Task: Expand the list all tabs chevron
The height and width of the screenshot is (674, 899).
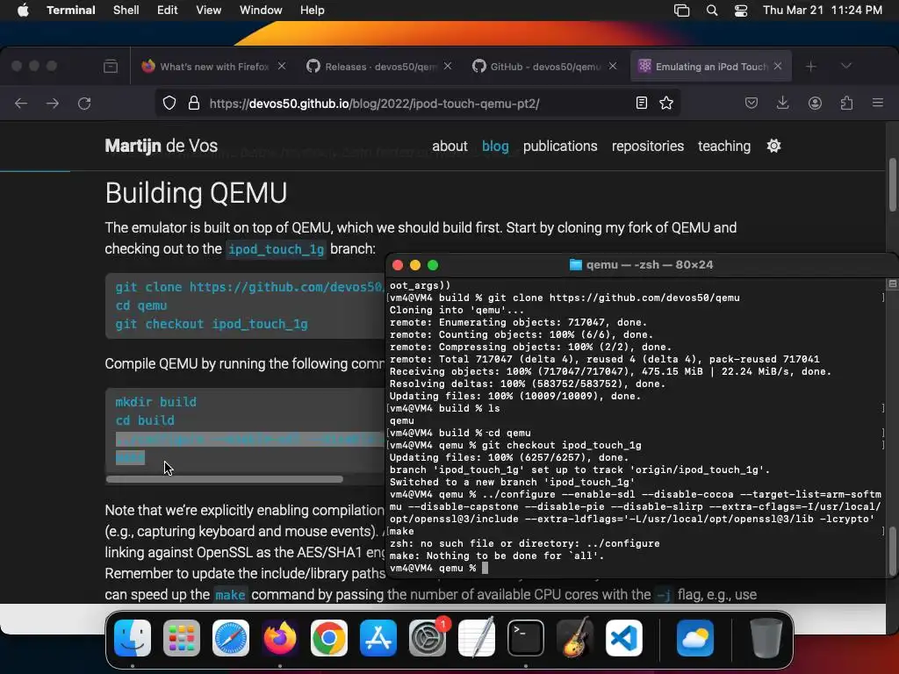Action: pyautogui.click(x=845, y=67)
